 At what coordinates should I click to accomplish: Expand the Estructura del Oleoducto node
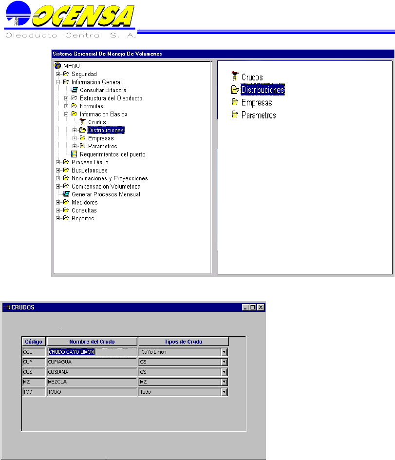(x=66, y=98)
